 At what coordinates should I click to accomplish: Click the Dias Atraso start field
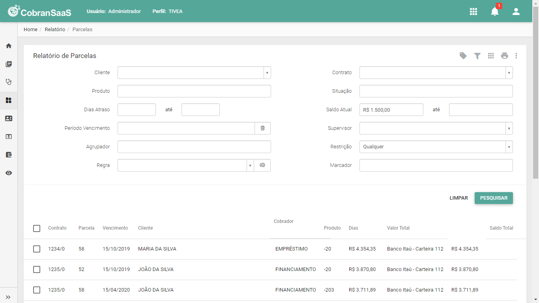pos(137,110)
